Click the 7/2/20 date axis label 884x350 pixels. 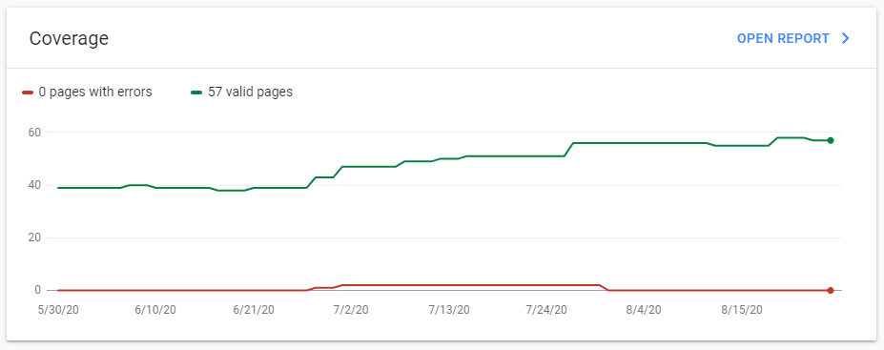(351, 310)
